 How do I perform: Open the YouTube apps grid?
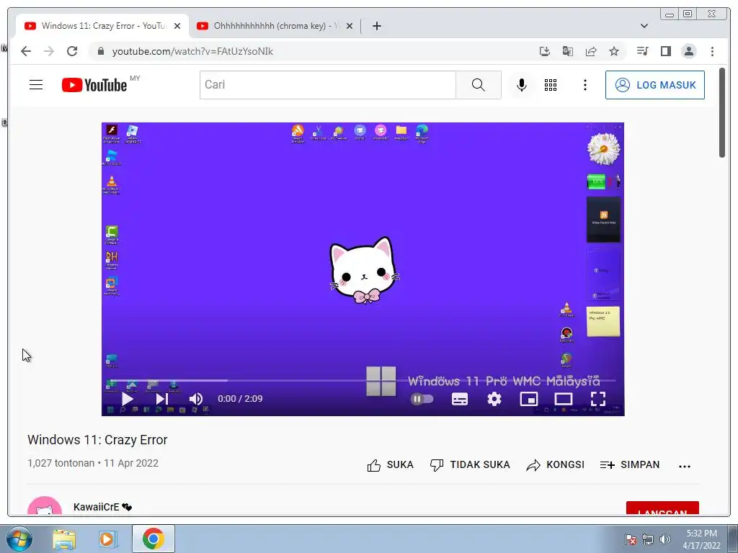point(551,85)
